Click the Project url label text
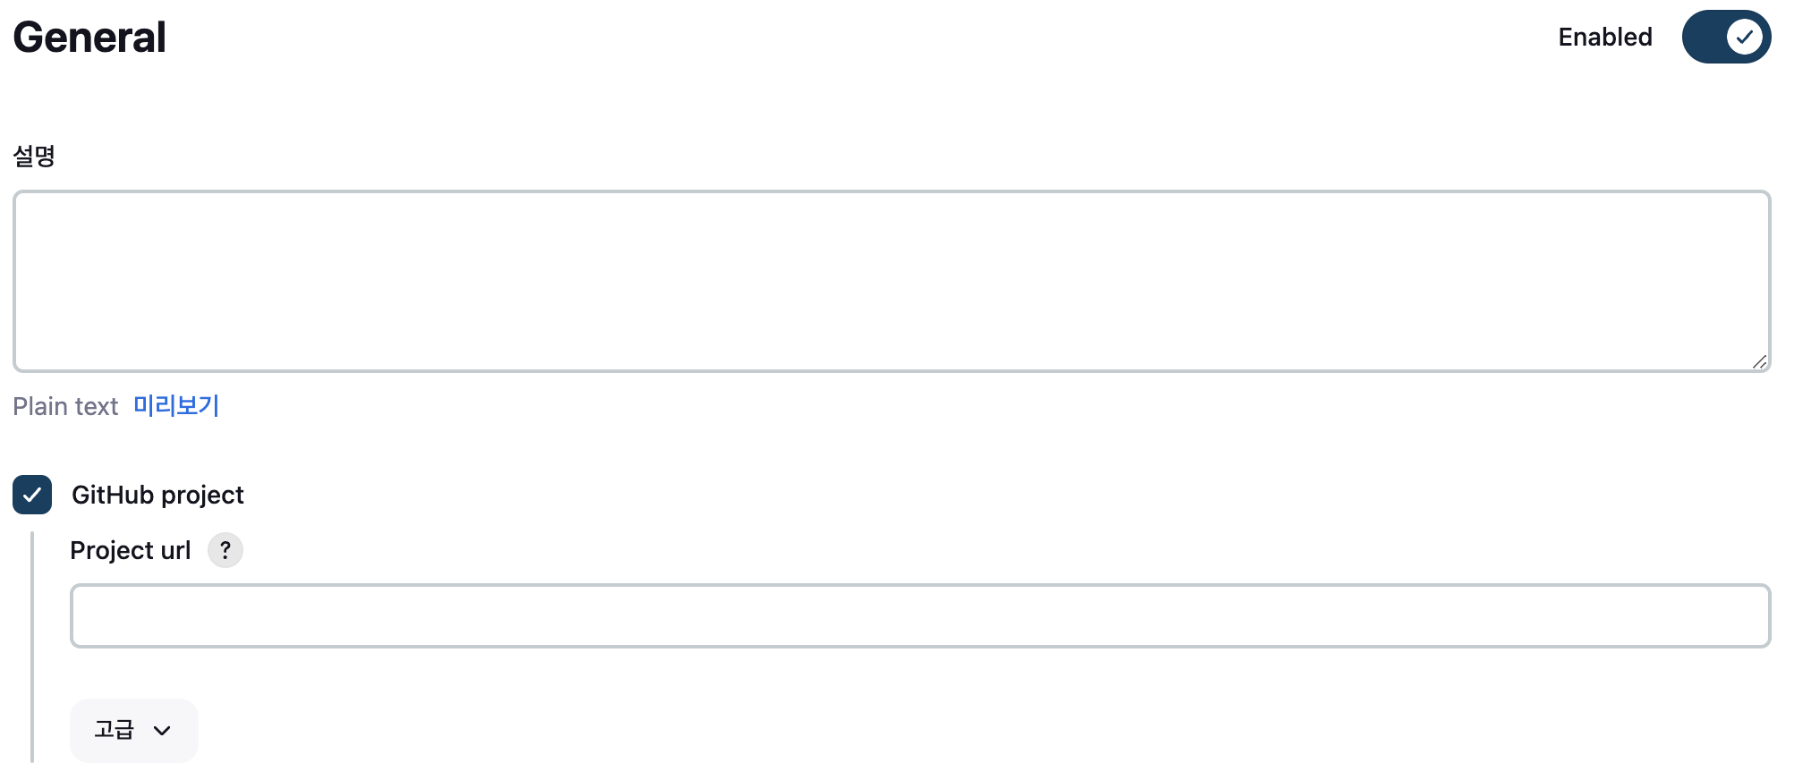Screen dimensions: 1811x780 131,550
